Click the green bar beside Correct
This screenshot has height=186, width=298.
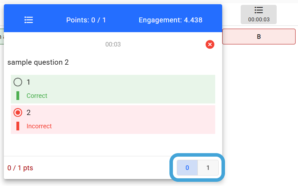click(x=18, y=95)
